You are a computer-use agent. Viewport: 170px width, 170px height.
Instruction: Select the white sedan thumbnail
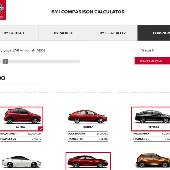pos(21,162)
